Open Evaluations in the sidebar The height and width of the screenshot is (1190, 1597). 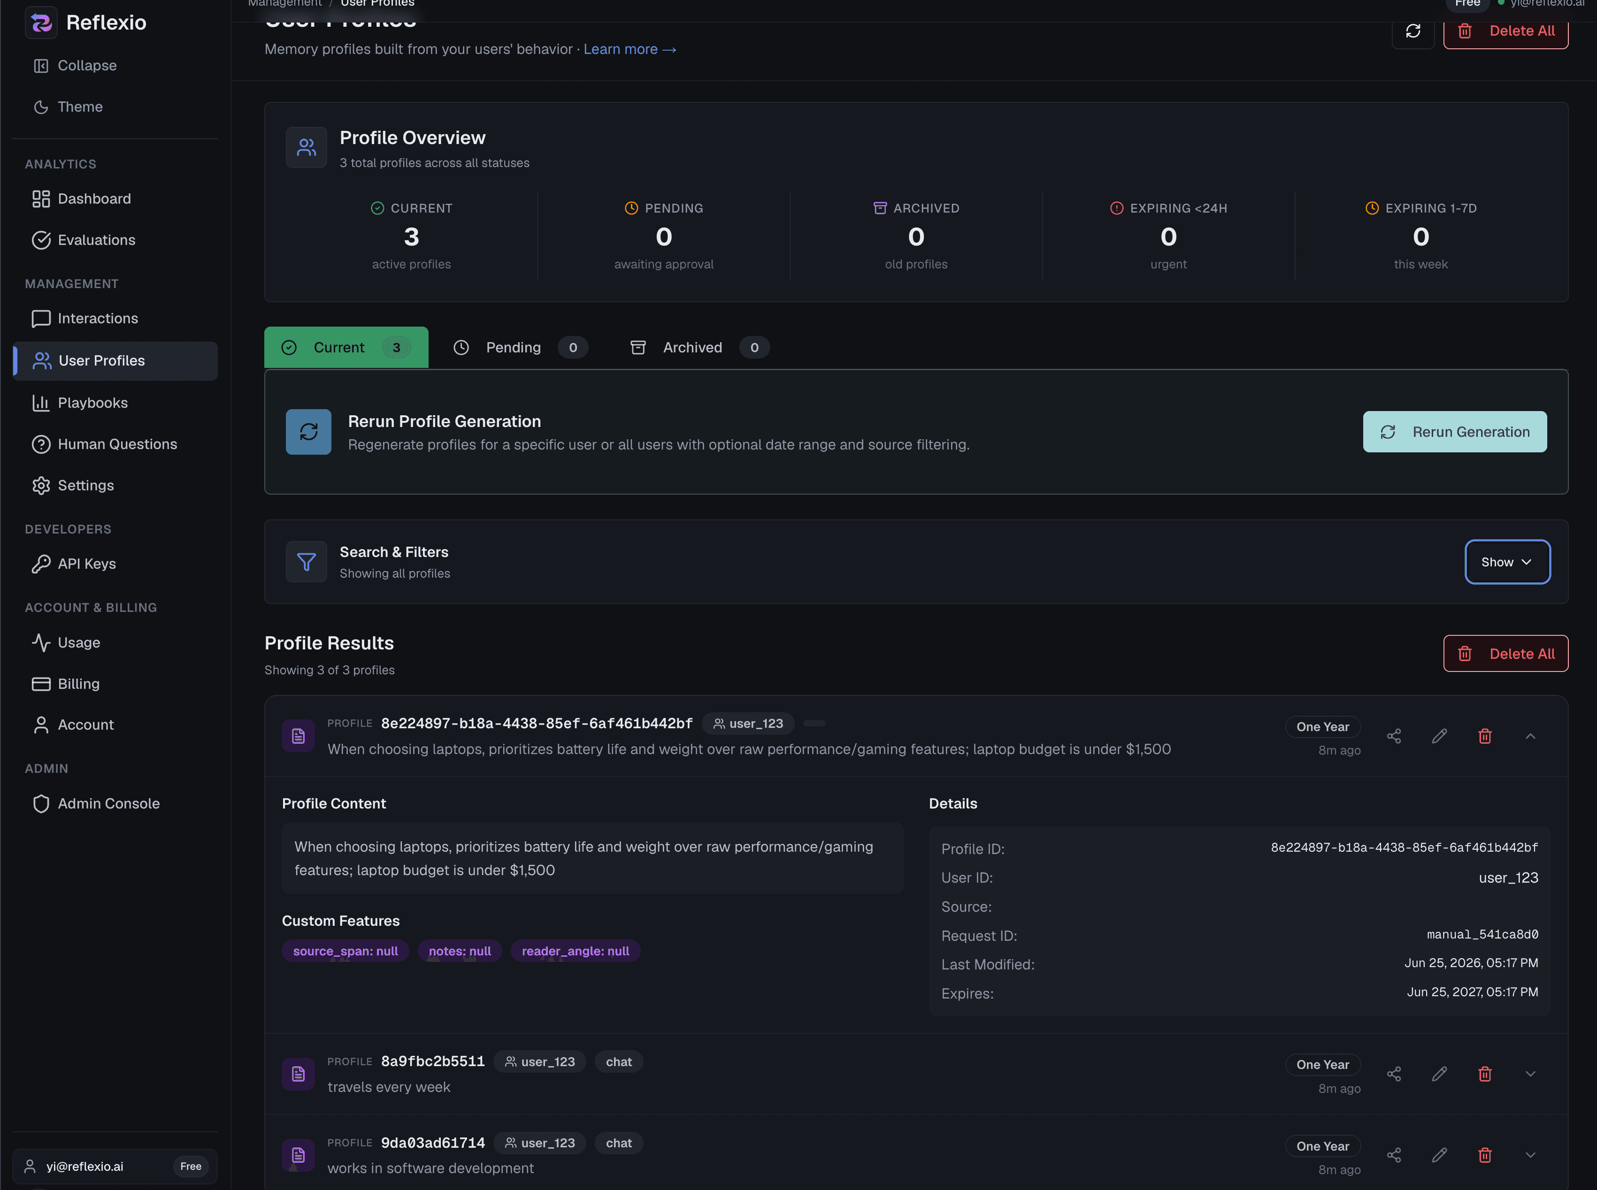click(115, 240)
